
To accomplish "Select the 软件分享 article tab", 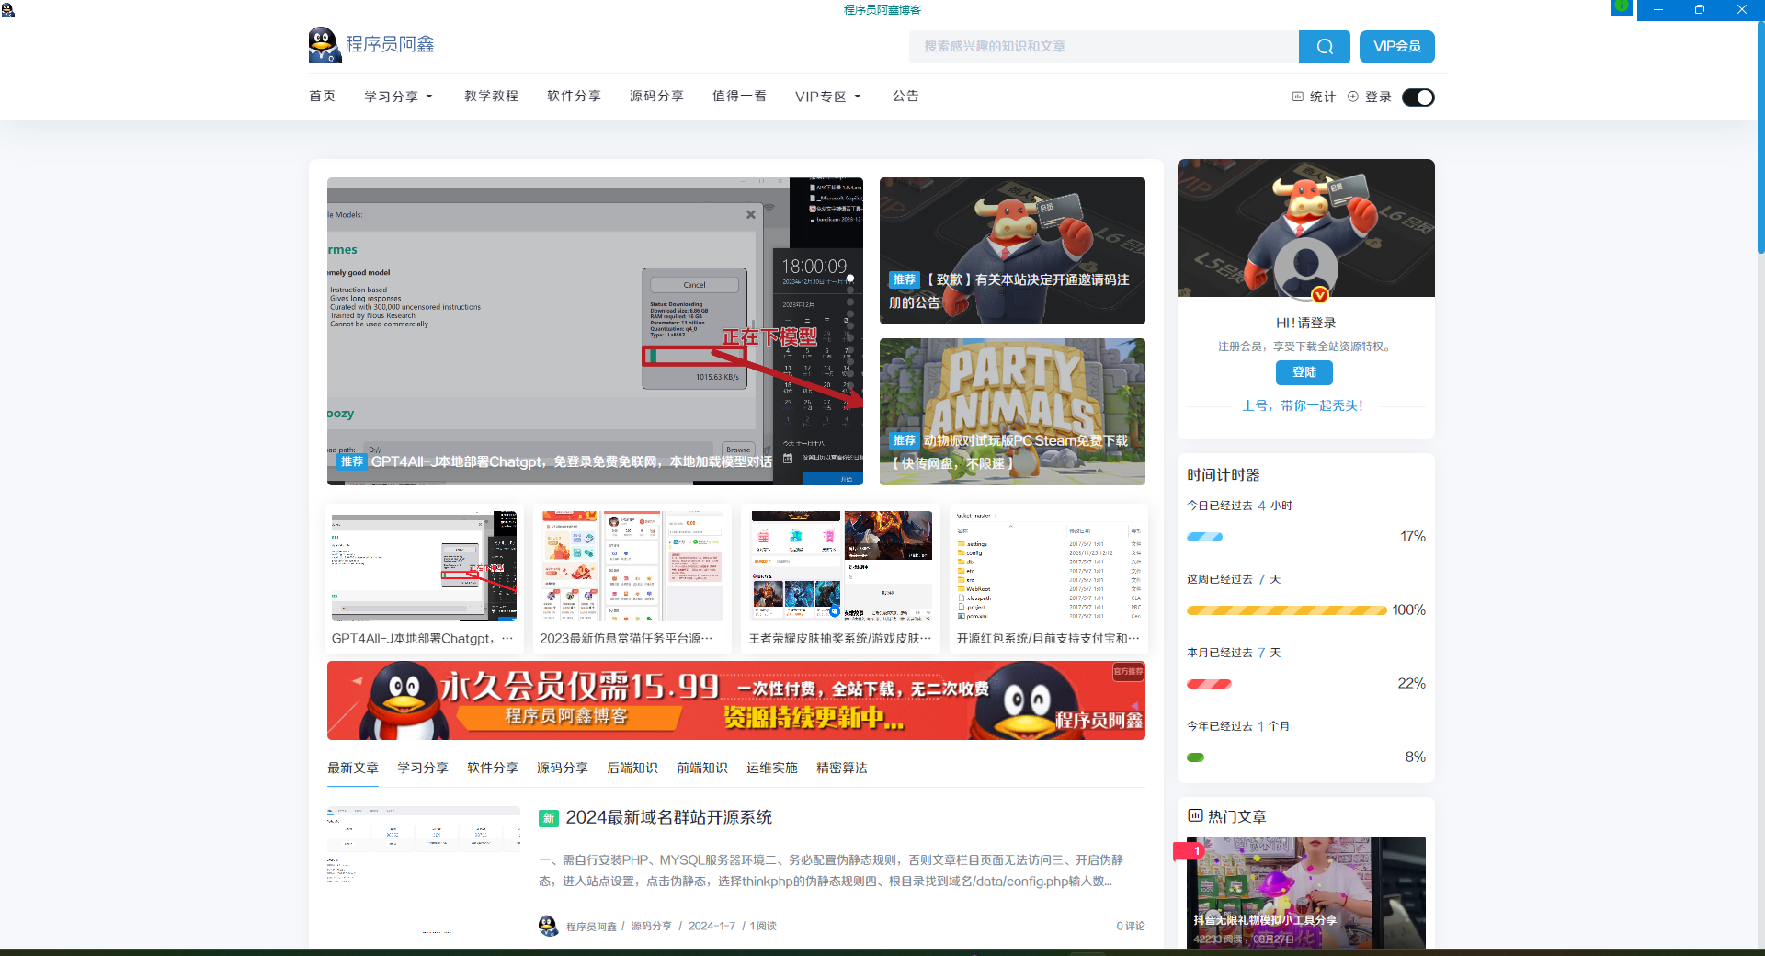I will pyautogui.click(x=493, y=768).
